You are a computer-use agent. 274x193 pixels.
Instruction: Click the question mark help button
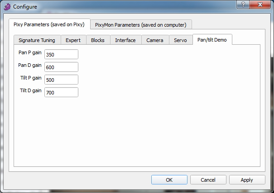[244, 5]
